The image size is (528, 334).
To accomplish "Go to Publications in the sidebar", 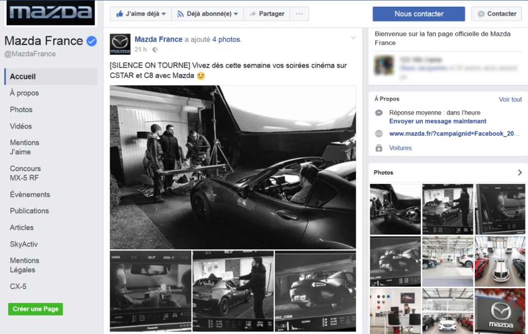I will (x=29, y=211).
